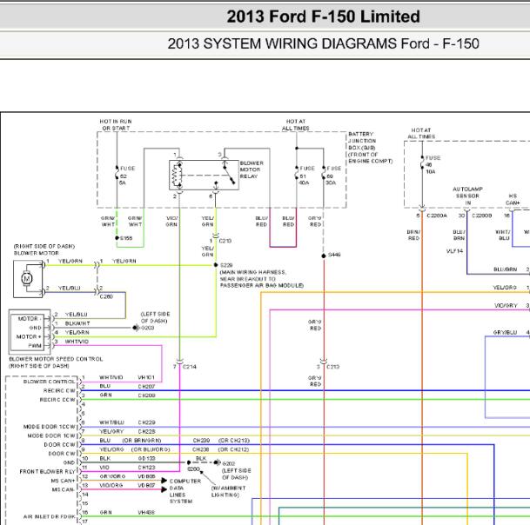Click the "HS CAN+" label
The image size is (530, 525).
tap(513, 199)
